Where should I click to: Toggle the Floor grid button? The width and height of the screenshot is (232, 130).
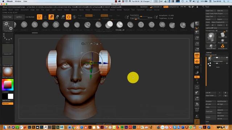click(x=197, y=61)
